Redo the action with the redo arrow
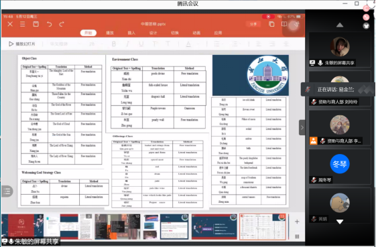 click(62, 24)
